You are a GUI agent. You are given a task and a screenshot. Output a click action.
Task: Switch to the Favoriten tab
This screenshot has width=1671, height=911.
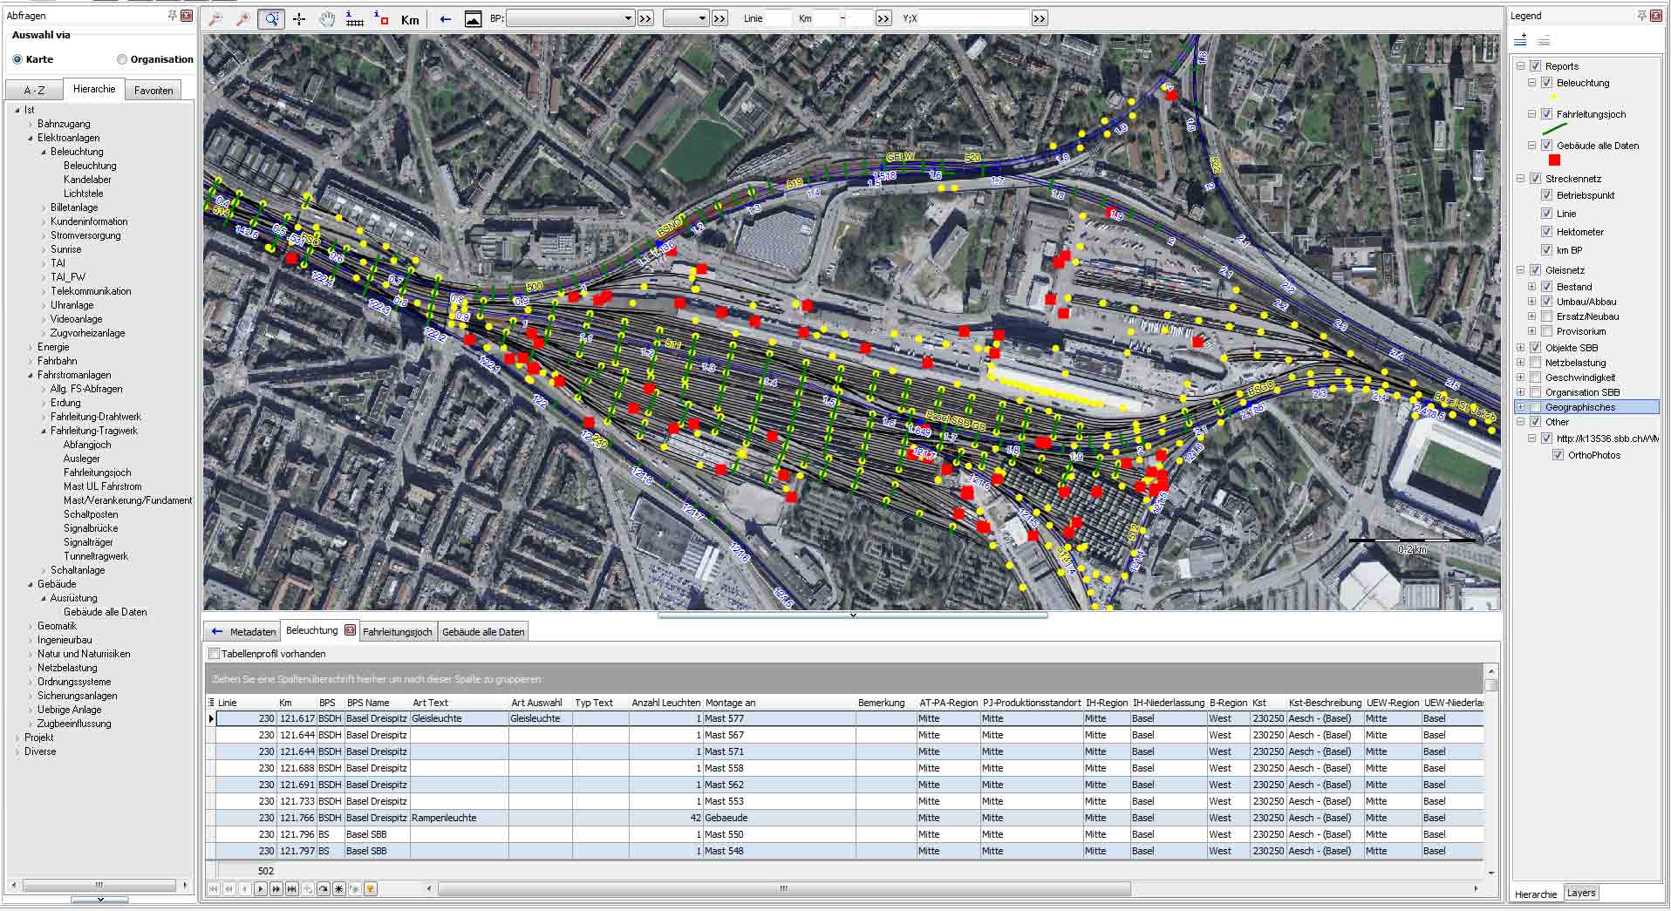[x=153, y=91]
